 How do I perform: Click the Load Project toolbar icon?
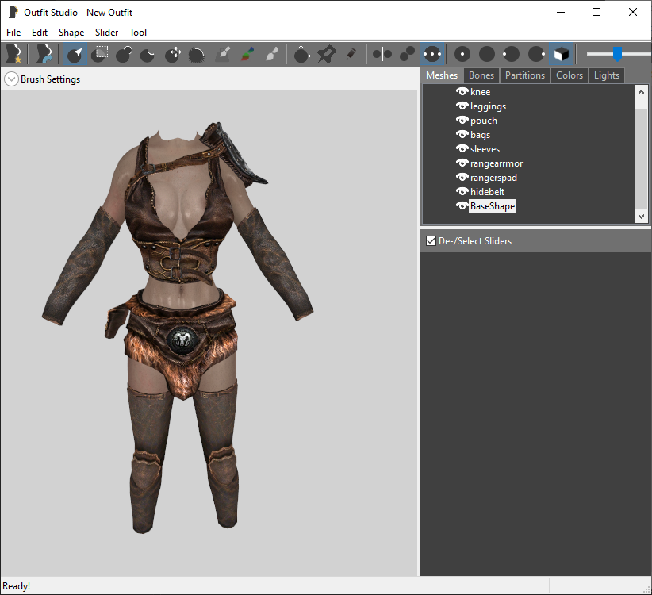click(x=44, y=54)
